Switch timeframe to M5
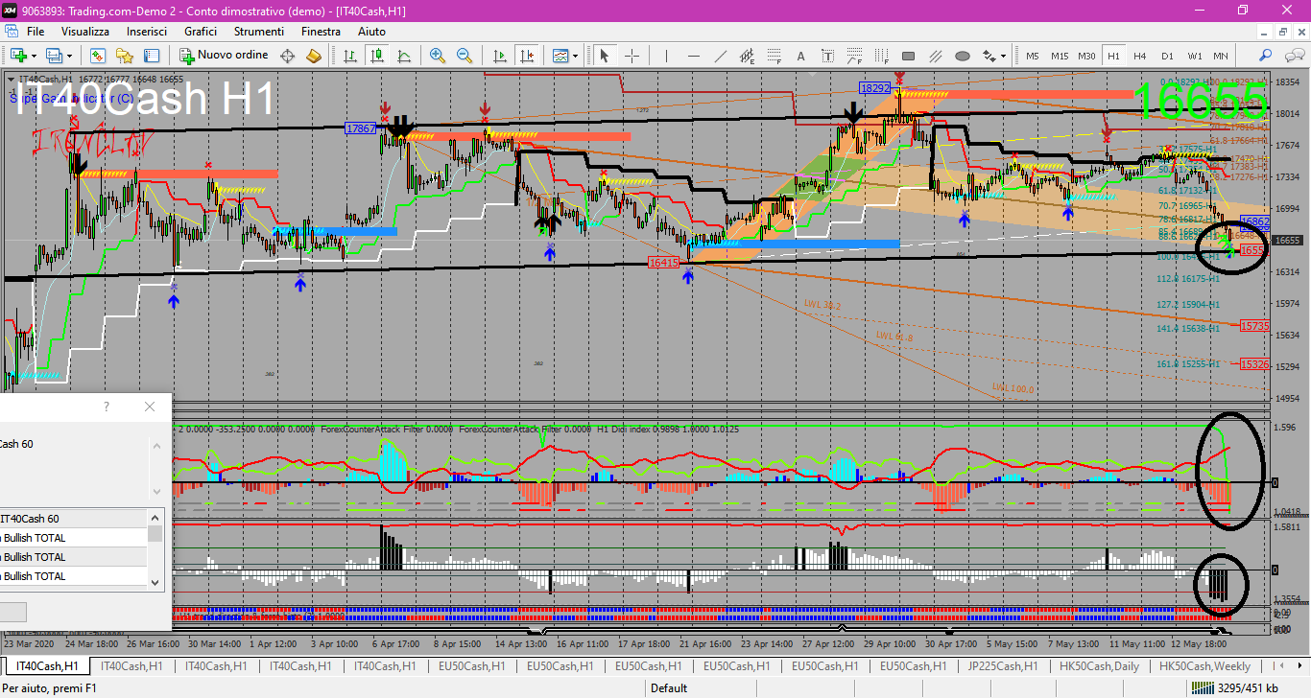Screen dimensions: 1311x698 [1033, 56]
